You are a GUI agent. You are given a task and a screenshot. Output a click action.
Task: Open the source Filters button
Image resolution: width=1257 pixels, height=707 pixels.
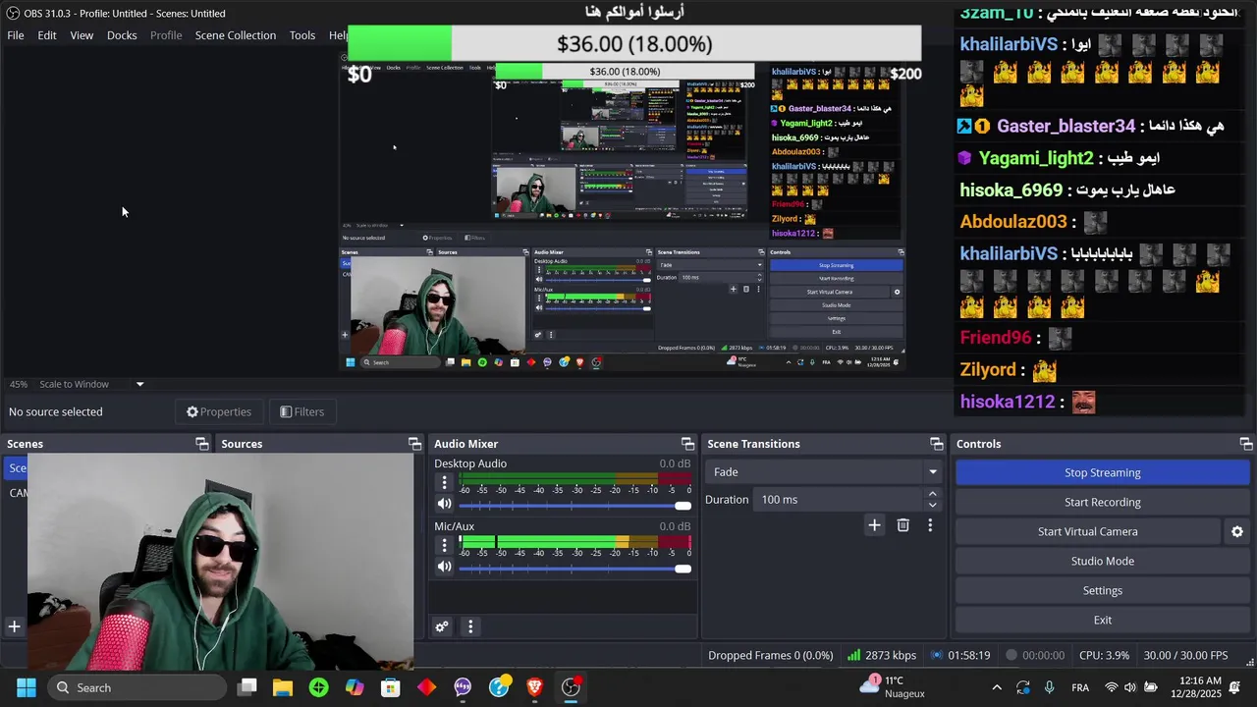tap(302, 411)
